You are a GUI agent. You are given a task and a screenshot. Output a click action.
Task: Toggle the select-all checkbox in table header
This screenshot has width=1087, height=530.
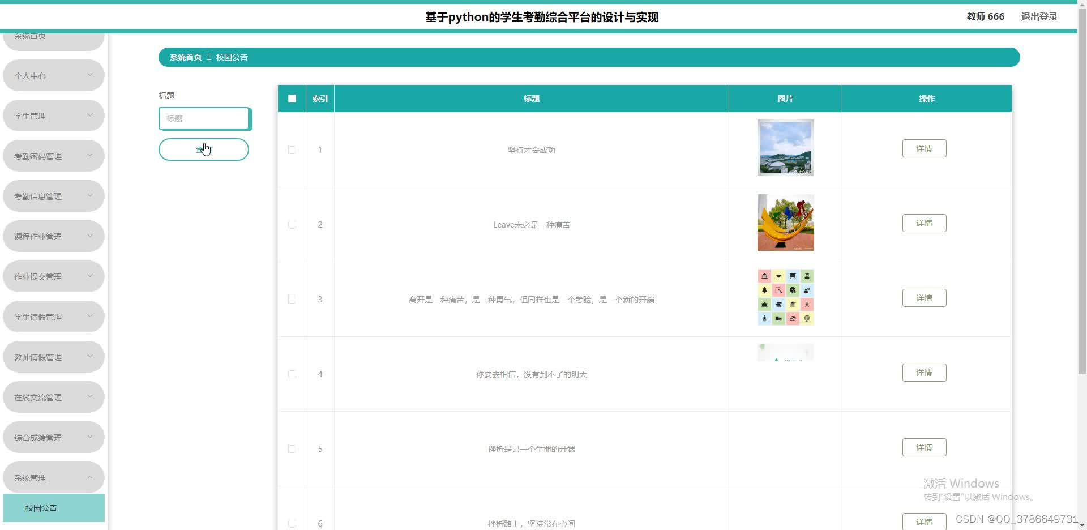[292, 99]
